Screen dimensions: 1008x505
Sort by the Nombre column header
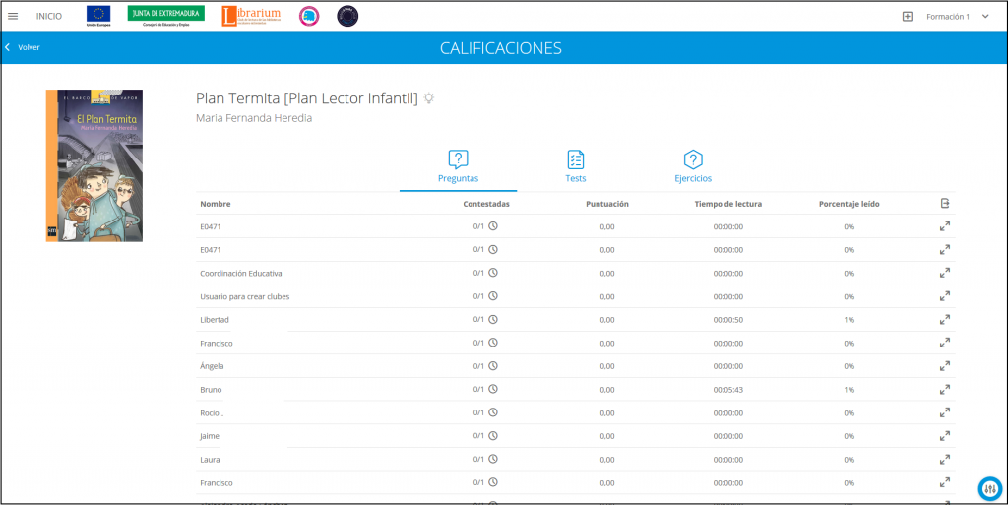(216, 205)
